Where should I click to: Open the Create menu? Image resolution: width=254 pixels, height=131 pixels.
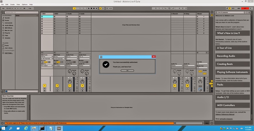(12, 5)
